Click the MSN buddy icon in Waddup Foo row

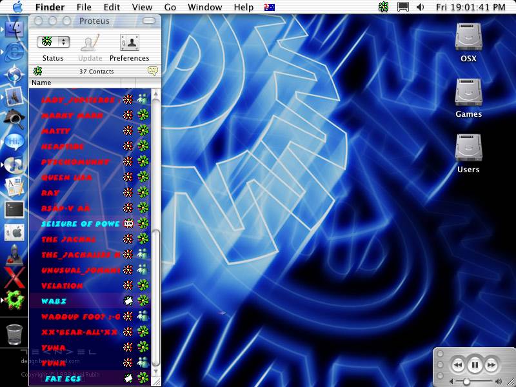pyautogui.click(x=143, y=316)
